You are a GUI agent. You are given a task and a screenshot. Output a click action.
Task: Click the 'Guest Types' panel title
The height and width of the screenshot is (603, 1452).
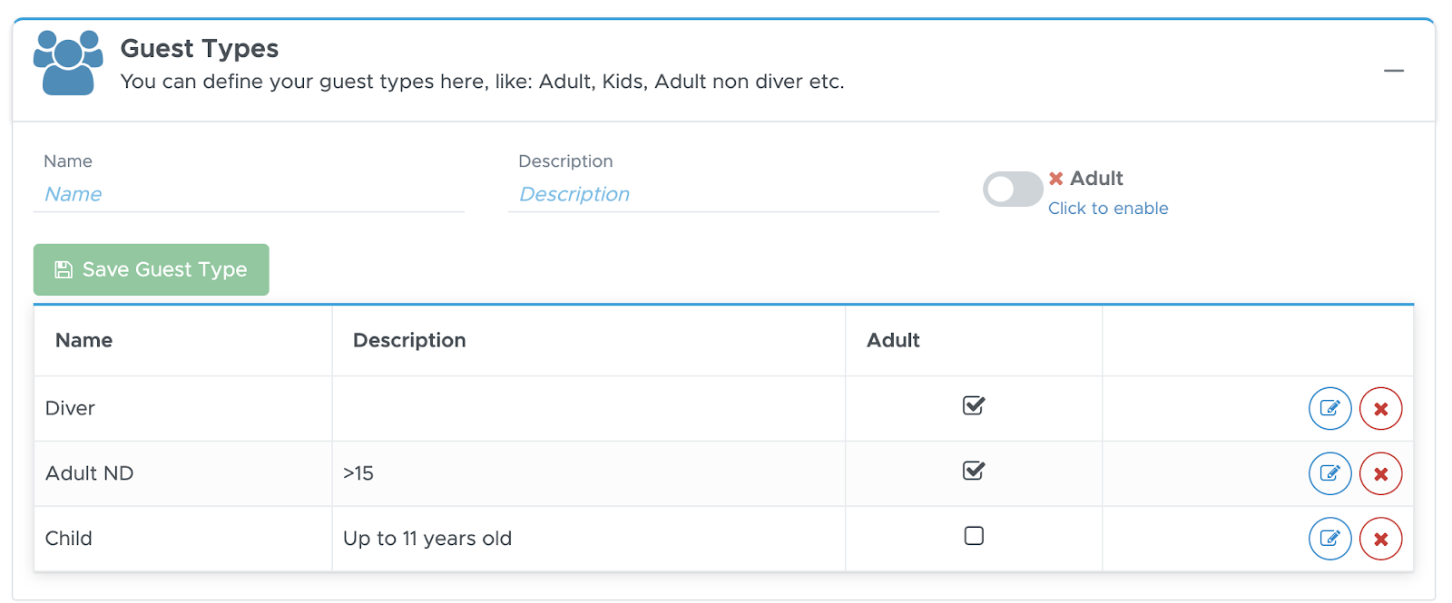click(x=200, y=48)
